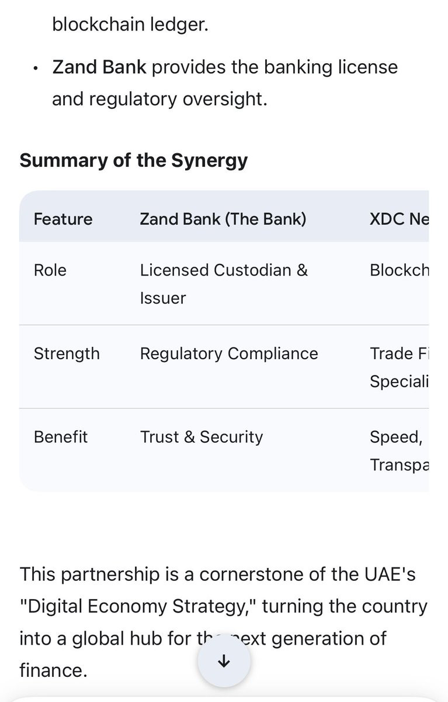Tap the scroll-down arrow button
448x702 pixels.
224,662
